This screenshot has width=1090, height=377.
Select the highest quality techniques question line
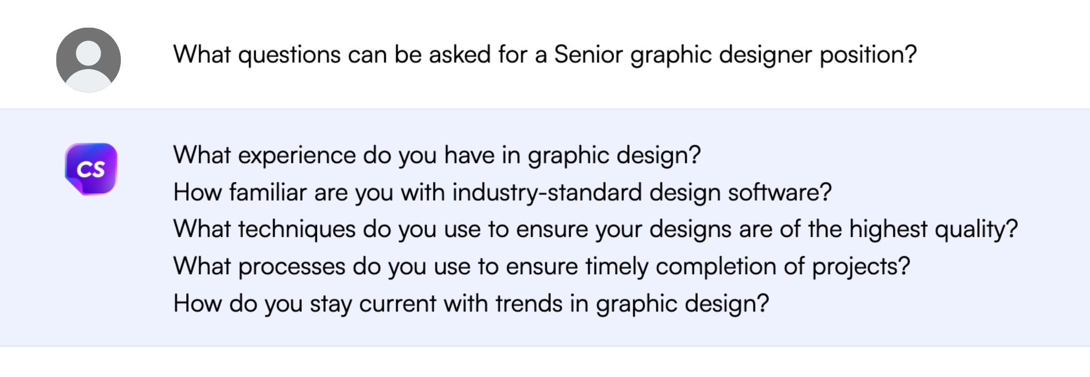pyautogui.click(x=595, y=229)
